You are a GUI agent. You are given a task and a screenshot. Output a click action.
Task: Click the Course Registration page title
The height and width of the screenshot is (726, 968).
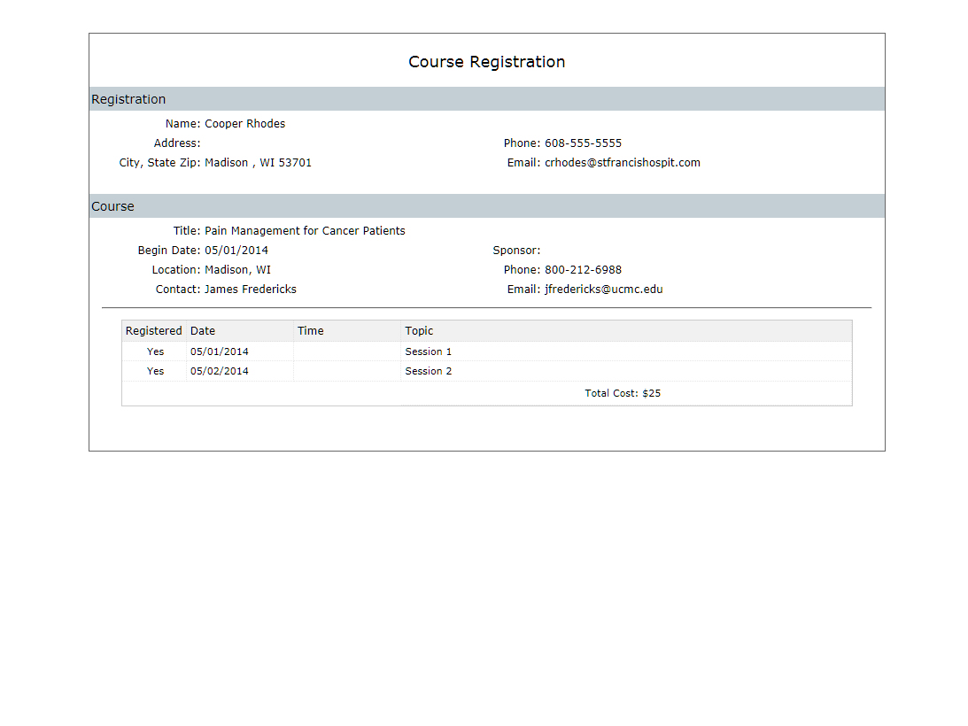coord(486,62)
